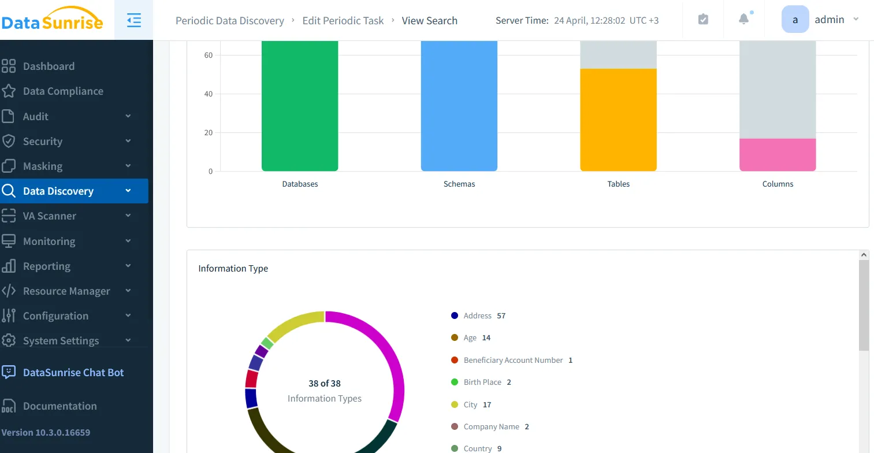Click the clipboard tasks icon in header
Image resolution: width=874 pixels, height=453 pixels.
coord(703,20)
